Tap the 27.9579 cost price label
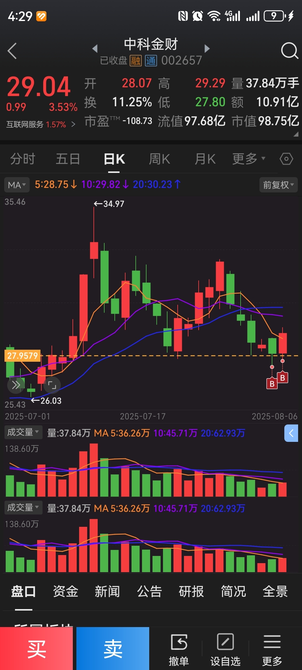This screenshot has width=302, height=670. click(22, 356)
